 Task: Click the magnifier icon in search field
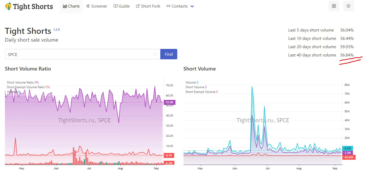click(155, 54)
